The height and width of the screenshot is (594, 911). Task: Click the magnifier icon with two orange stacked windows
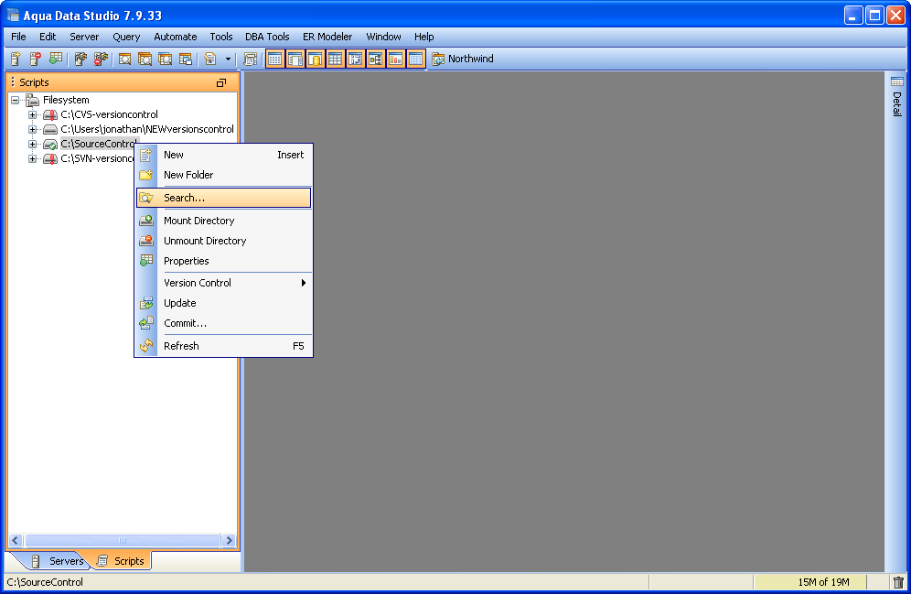pyautogui.click(x=145, y=59)
